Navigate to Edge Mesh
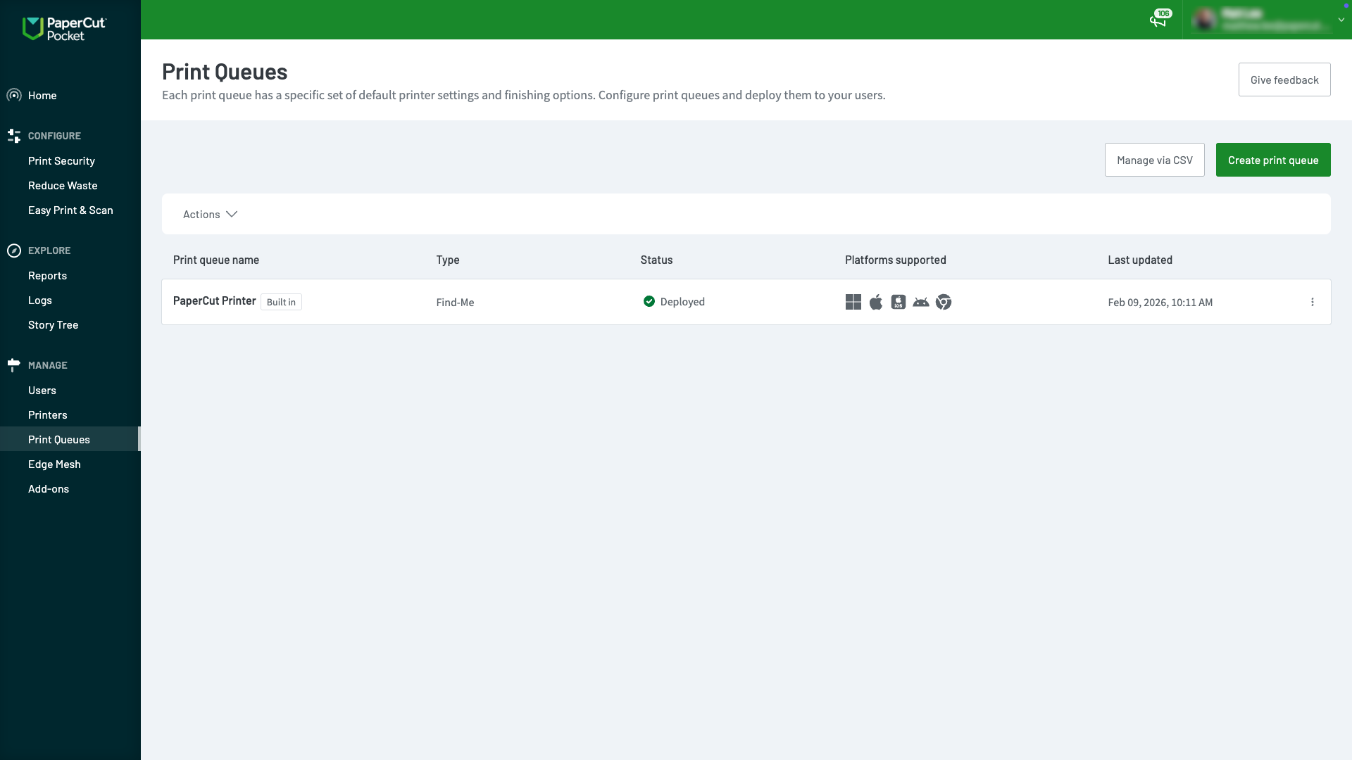1352x760 pixels. tap(54, 464)
